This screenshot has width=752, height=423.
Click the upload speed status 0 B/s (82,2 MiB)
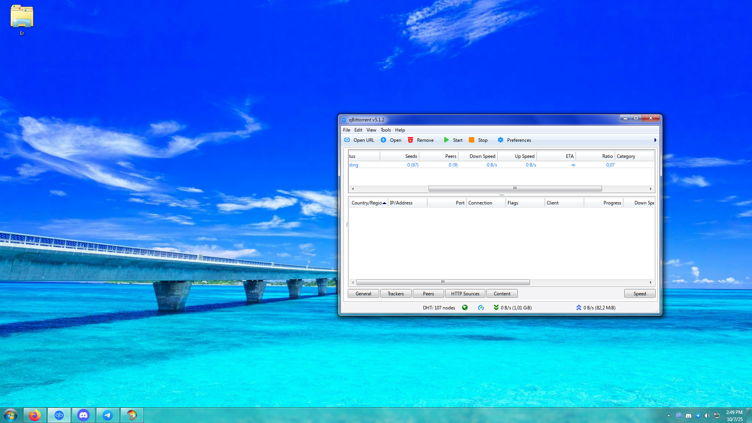(596, 308)
